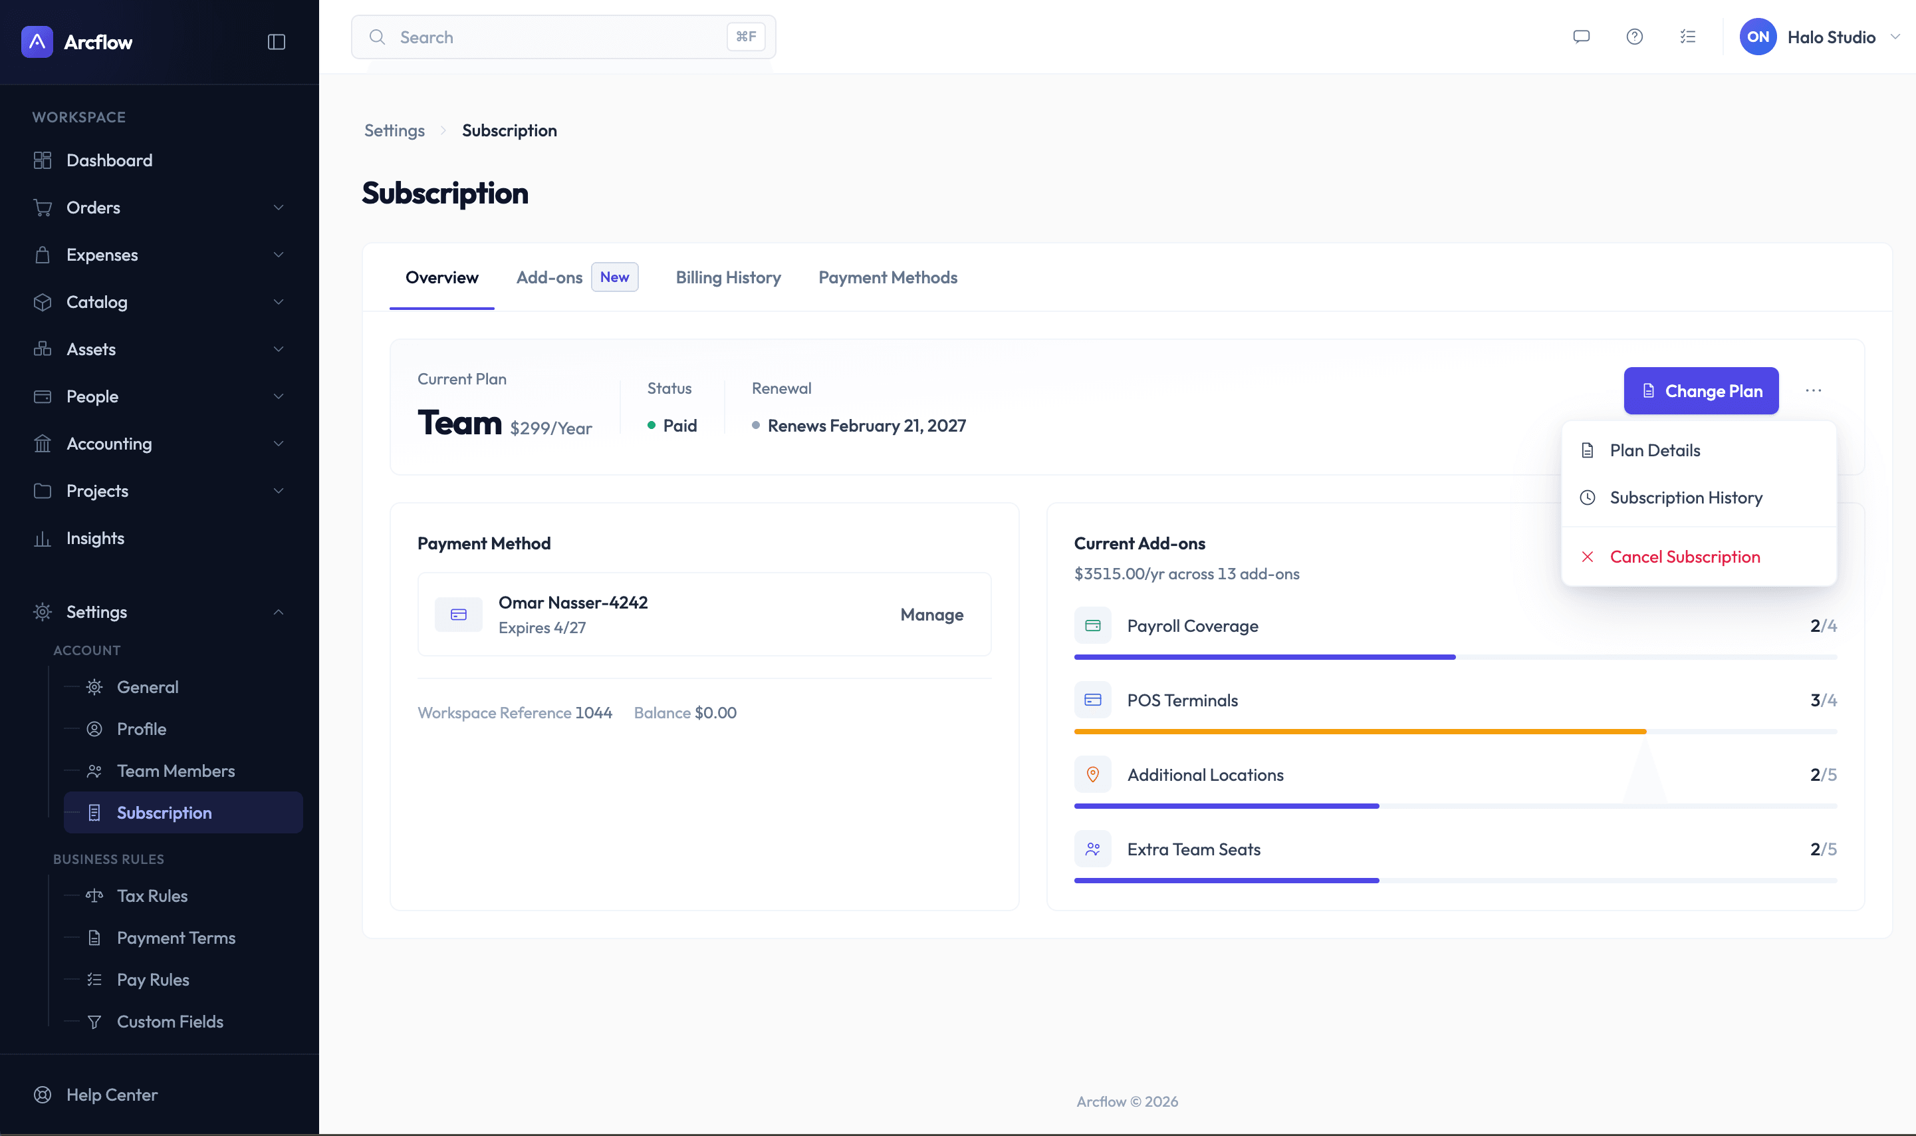This screenshot has width=1916, height=1136.
Task: Click Manage for the payment card
Action: [931, 615]
